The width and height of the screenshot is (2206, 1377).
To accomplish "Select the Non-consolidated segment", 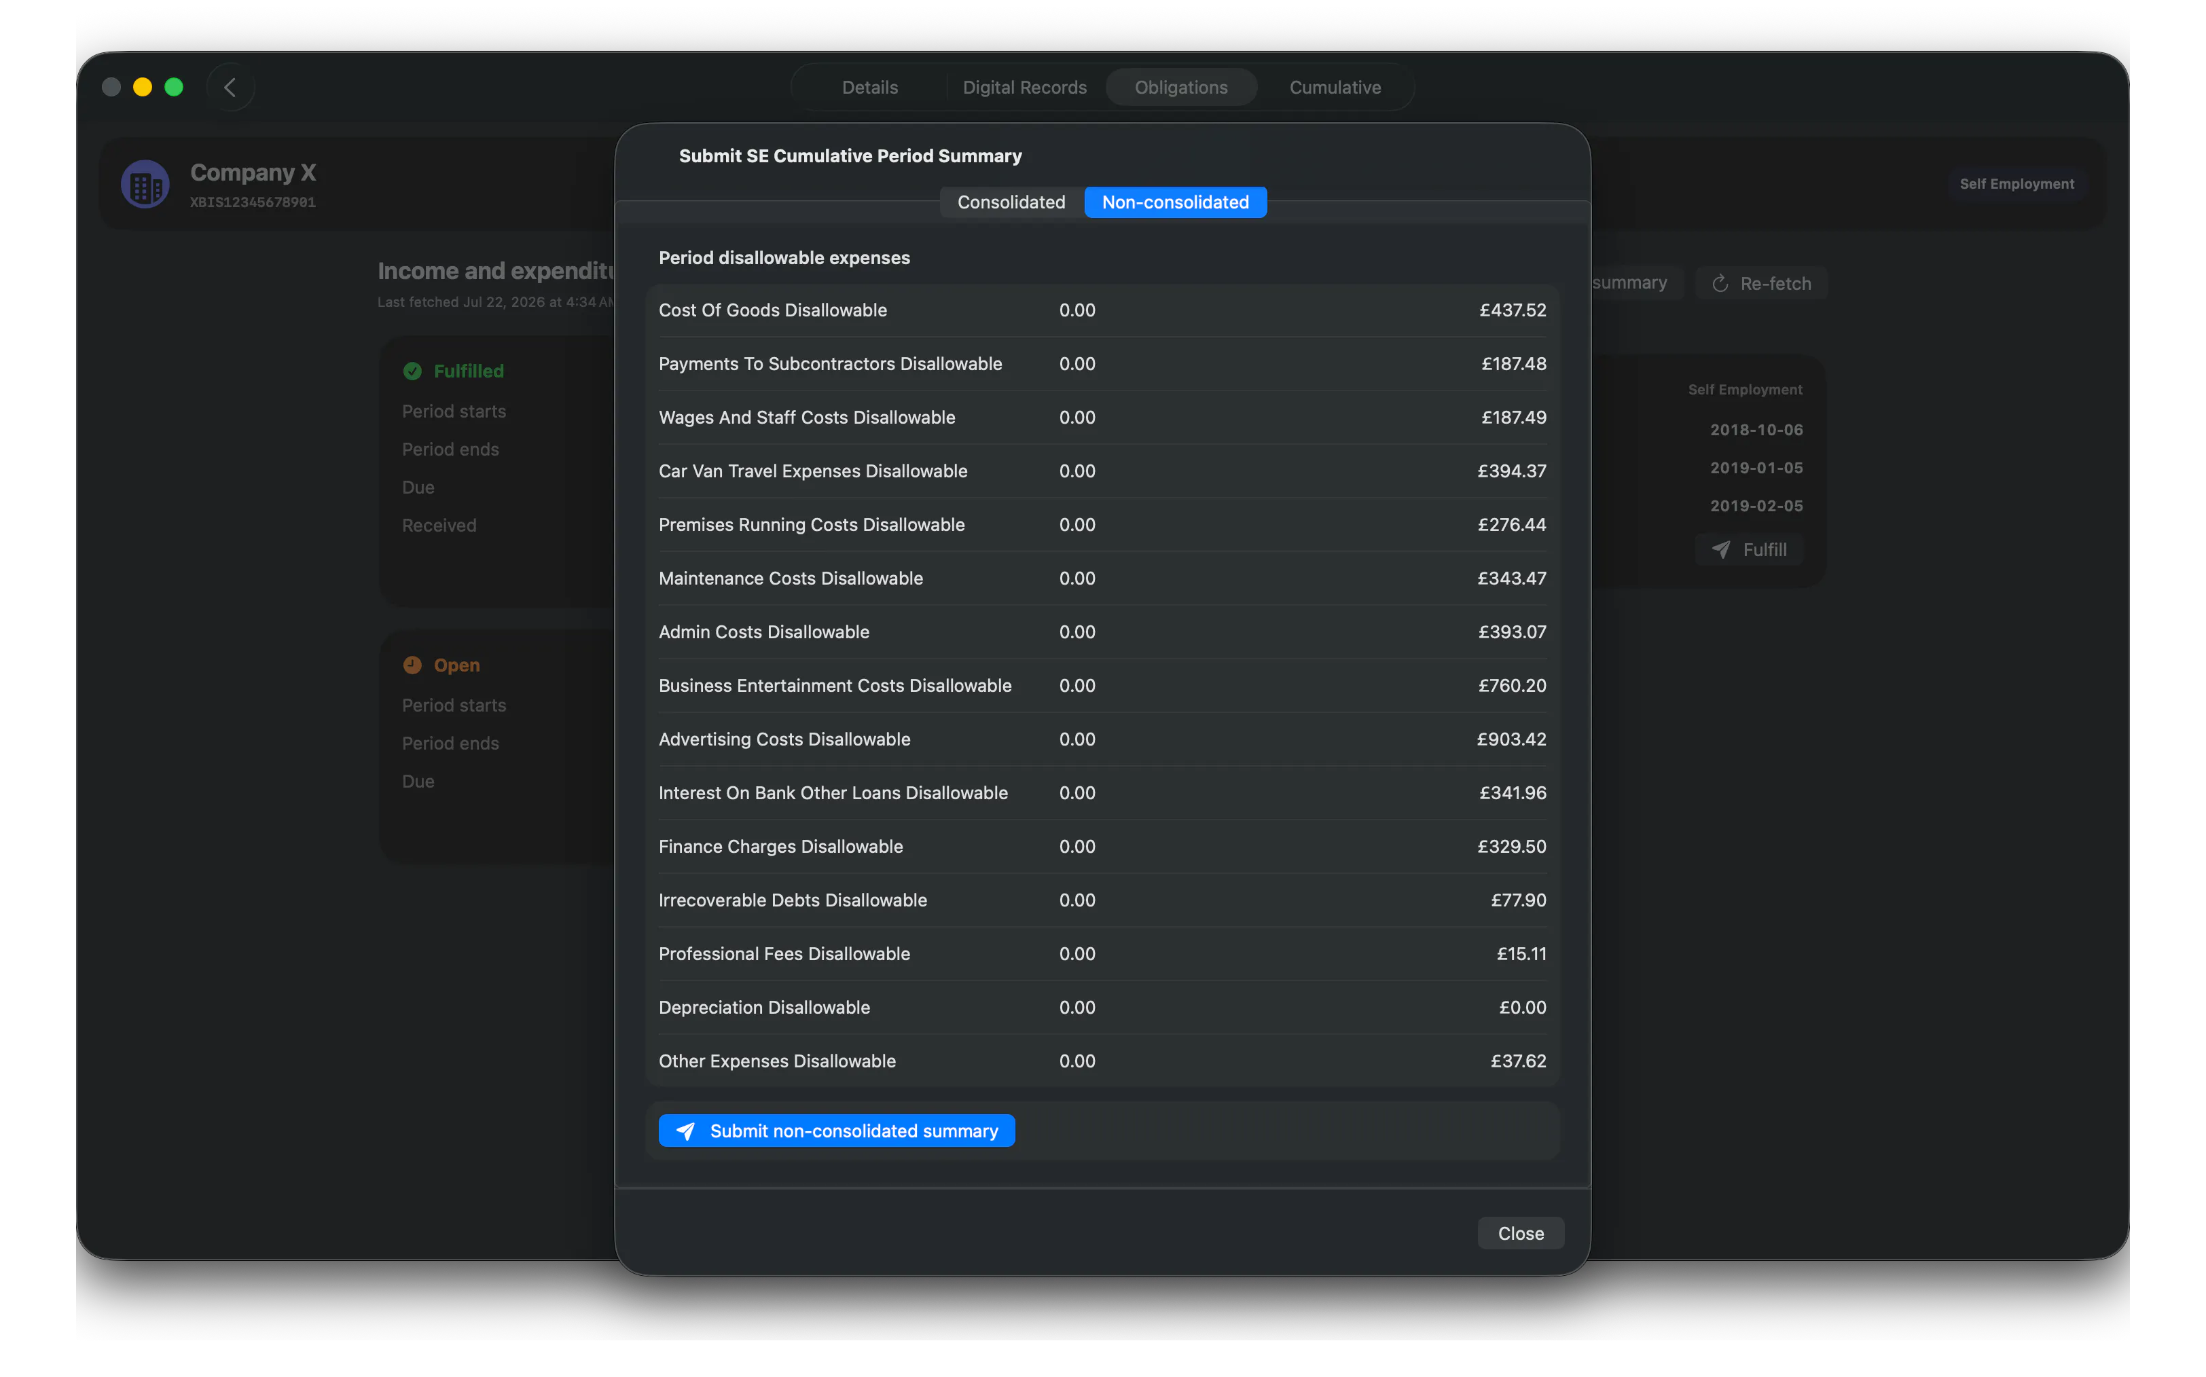I will click(1175, 202).
